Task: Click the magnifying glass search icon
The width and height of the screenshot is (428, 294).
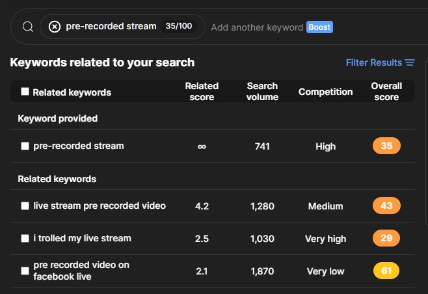Action: tap(28, 27)
